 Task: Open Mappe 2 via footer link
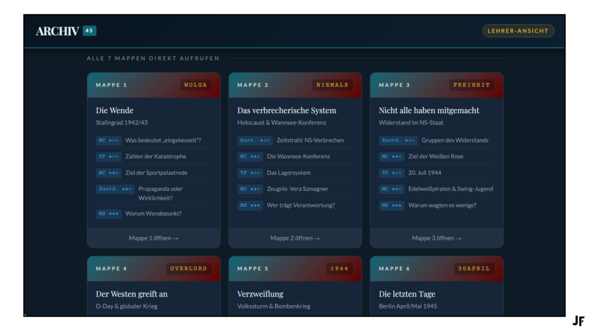click(x=295, y=238)
